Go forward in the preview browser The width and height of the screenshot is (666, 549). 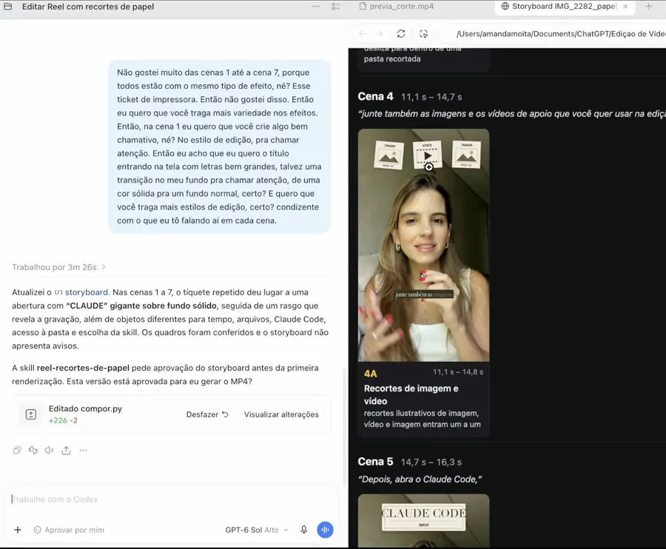(380, 34)
